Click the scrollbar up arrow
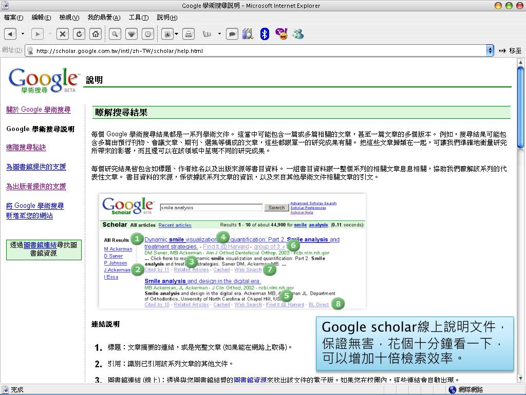 tap(520, 62)
